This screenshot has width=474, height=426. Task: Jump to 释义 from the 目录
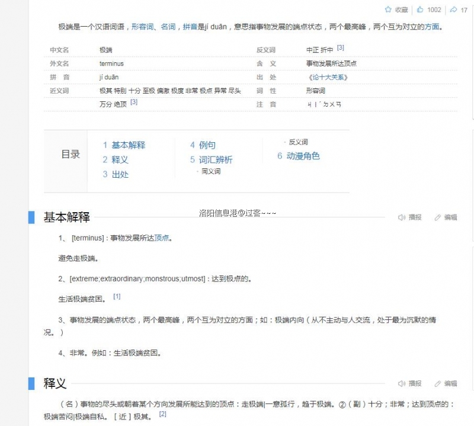(118, 159)
